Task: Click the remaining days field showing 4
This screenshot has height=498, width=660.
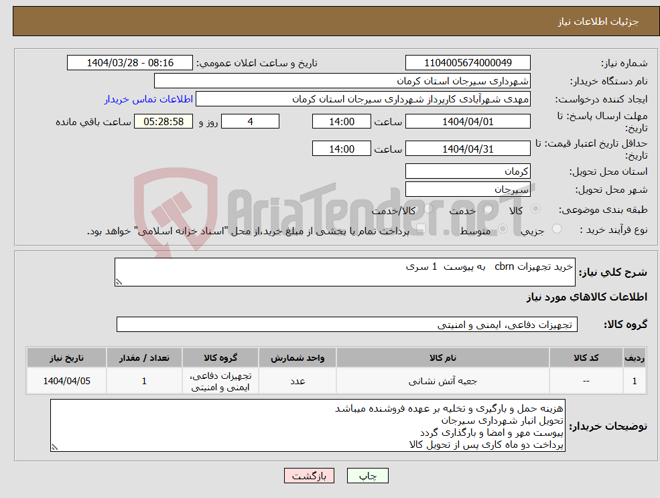Action: tap(250, 122)
